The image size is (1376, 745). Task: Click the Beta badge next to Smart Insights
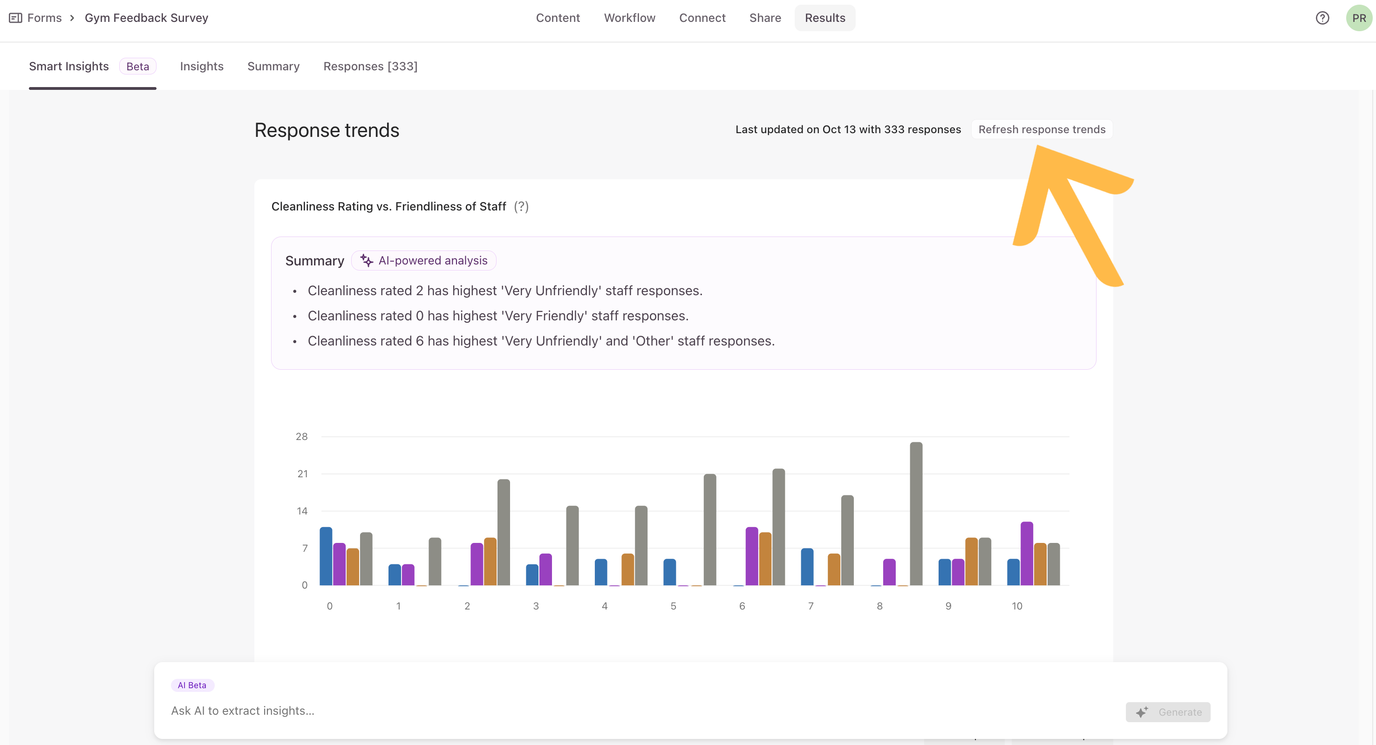tap(137, 66)
